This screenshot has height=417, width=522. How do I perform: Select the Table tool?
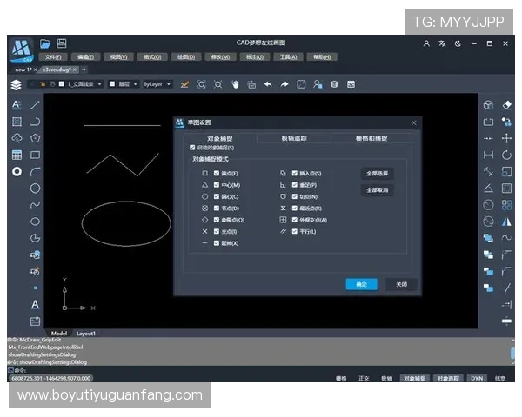[x=17, y=155]
